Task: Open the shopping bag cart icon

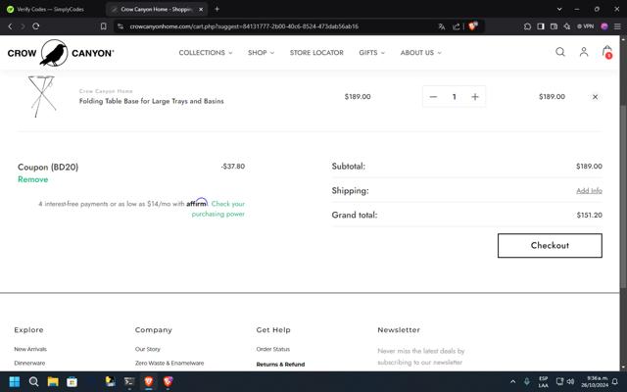Action: pos(607,52)
